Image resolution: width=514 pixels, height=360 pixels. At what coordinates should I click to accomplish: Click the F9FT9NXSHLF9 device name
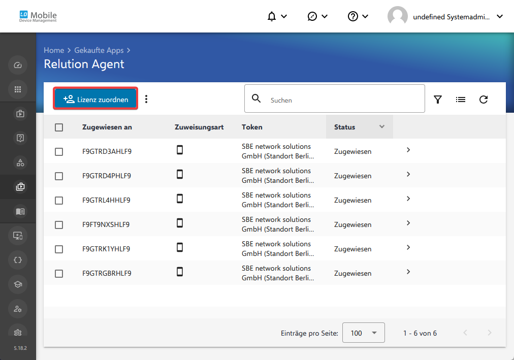click(106, 225)
